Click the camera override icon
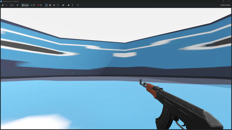Screen dimensions: 232x130 (69, 5)
